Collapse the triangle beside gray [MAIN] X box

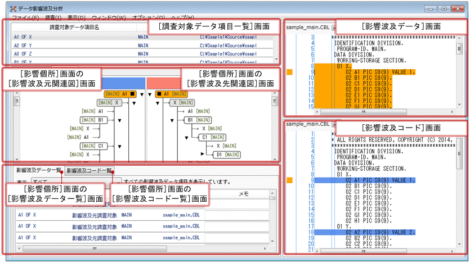point(134,103)
